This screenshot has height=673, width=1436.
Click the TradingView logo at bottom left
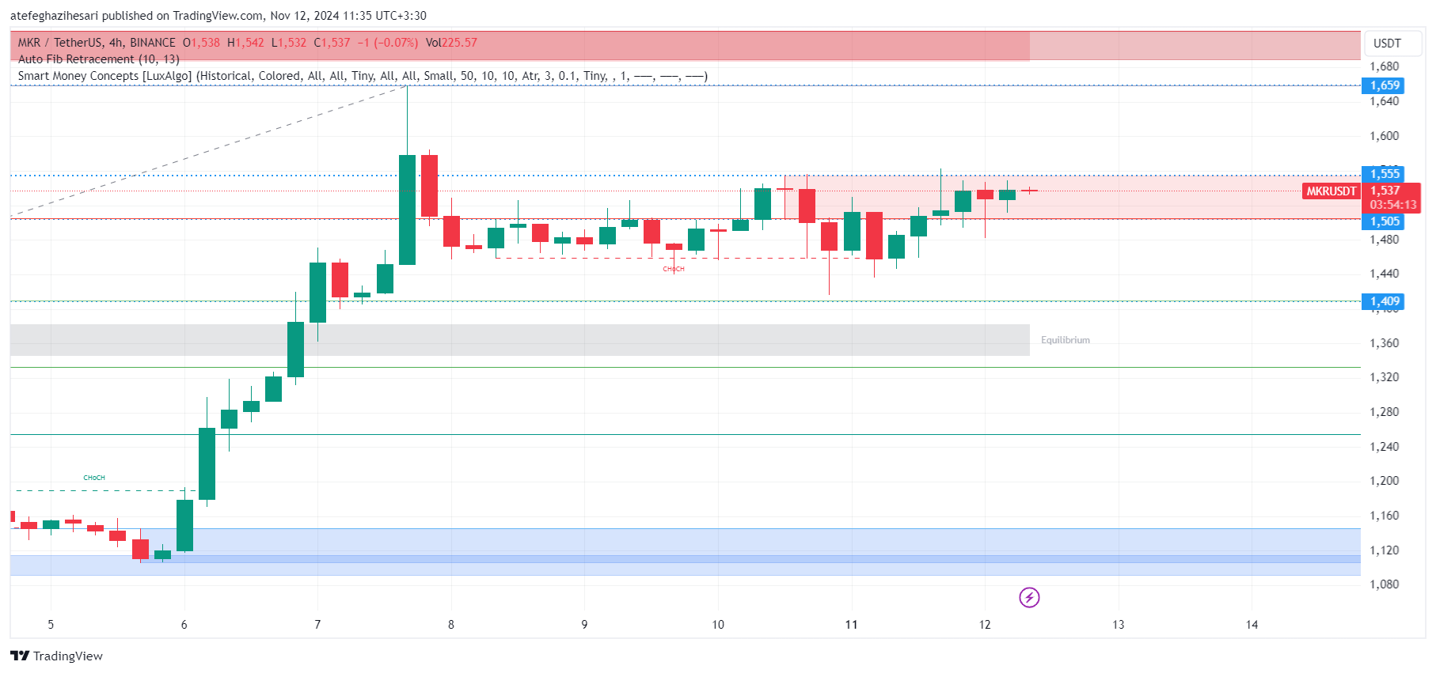pos(56,656)
